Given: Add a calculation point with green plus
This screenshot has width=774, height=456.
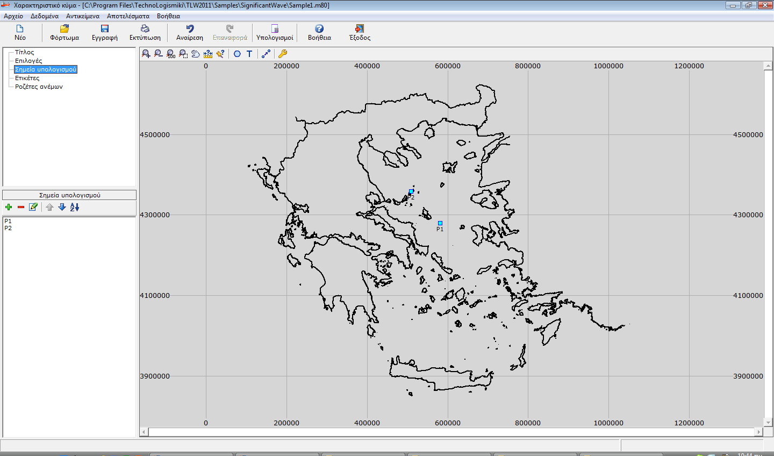Looking at the screenshot, I should pos(9,207).
